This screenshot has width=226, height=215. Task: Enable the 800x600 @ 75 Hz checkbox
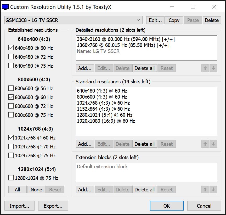11,115
